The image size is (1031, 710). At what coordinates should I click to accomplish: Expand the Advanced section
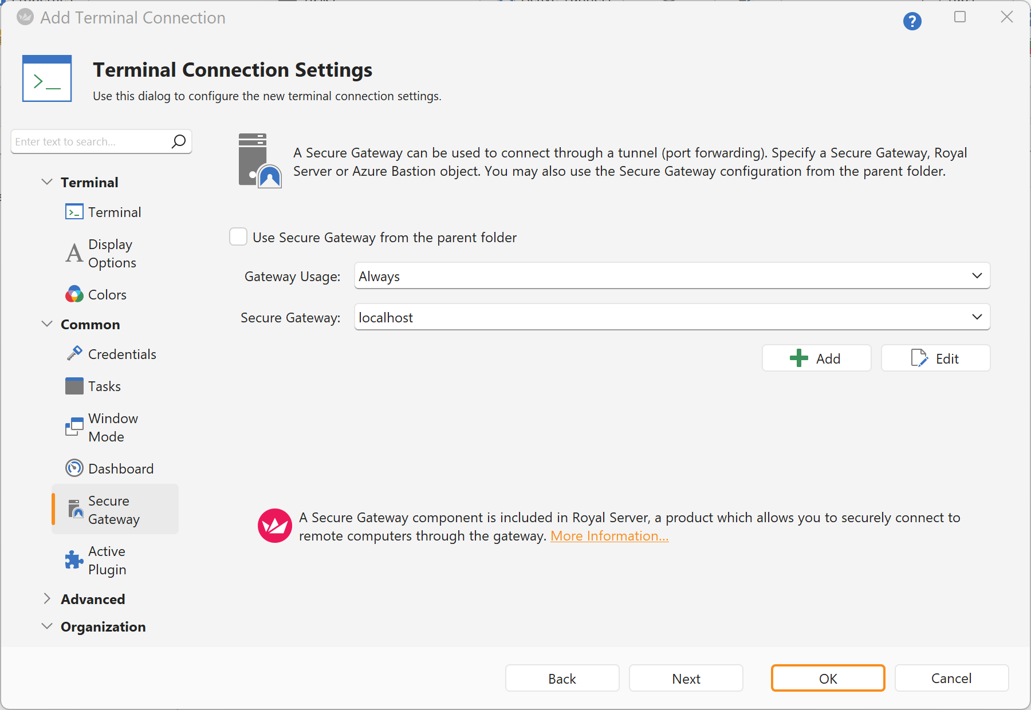pyautogui.click(x=47, y=599)
